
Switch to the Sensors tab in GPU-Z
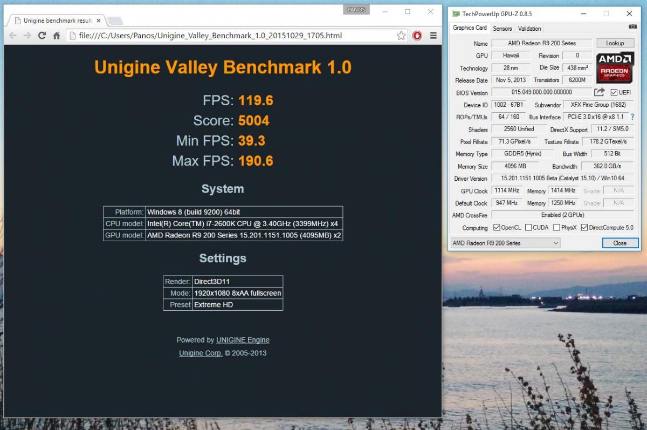[503, 29]
